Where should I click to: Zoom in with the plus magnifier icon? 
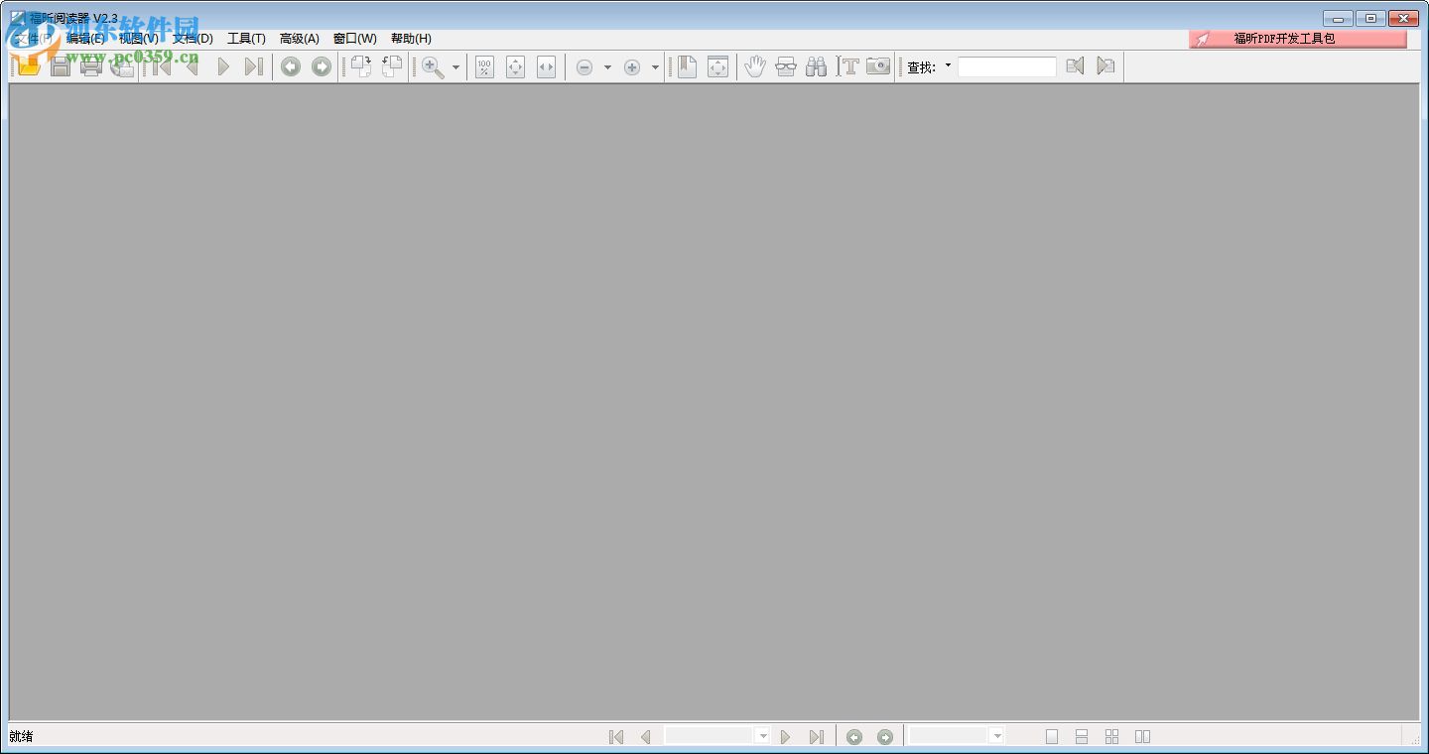coord(632,65)
